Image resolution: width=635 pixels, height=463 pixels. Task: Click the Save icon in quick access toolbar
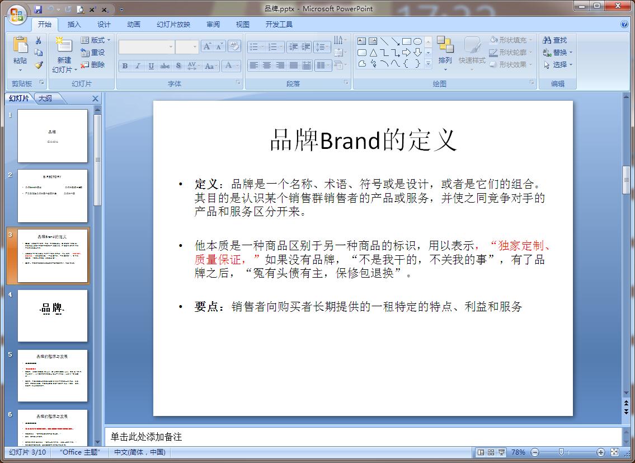coord(38,10)
